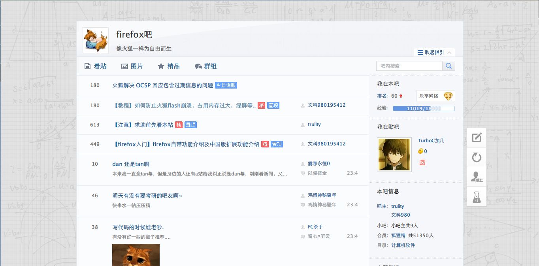Open last replier 鸡情神秘骚年 next to bubble icon
Screen dimensions: 539x266
coord(322,205)
